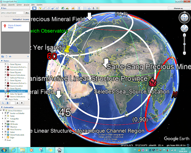Click zoom out minus at slider bottom
This screenshot has width=191, height=153.
[184, 53]
